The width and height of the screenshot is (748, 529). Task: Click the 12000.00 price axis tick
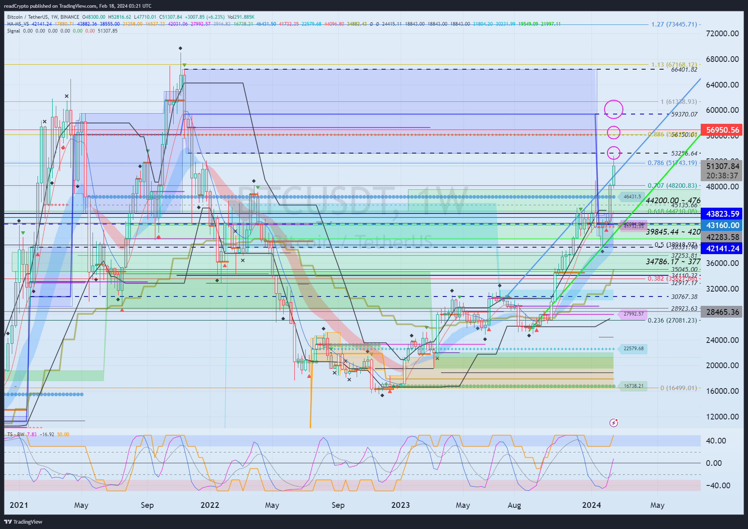coord(722,417)
